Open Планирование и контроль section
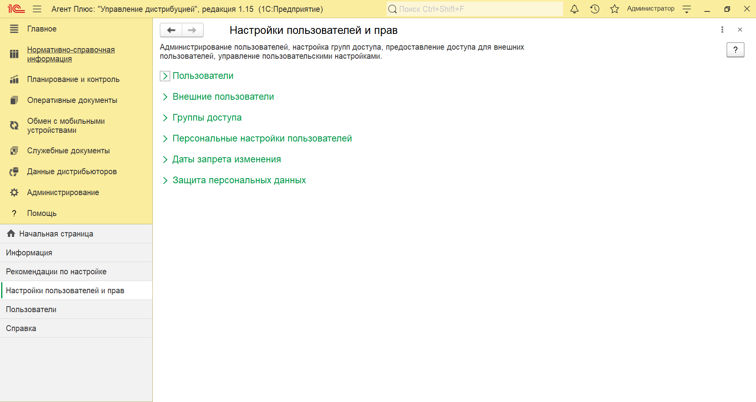The image size is (756, 402). point(73,79)
